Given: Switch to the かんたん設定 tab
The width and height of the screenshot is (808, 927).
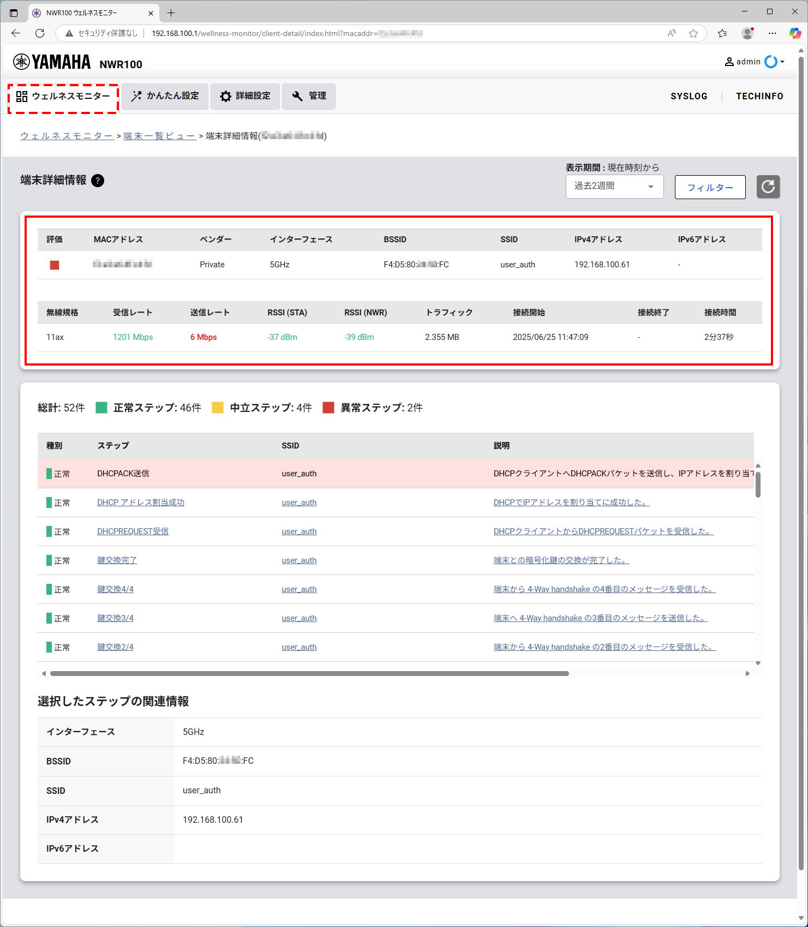Looking at the screenshot, I should point(165,96).
